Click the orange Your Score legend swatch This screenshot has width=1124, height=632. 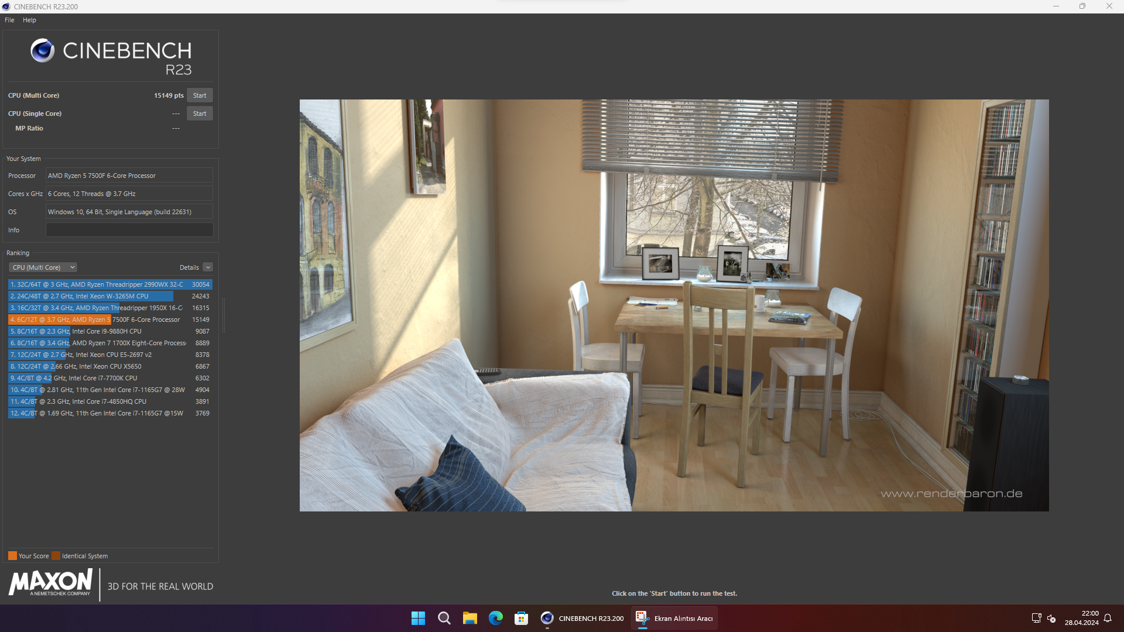12,556
